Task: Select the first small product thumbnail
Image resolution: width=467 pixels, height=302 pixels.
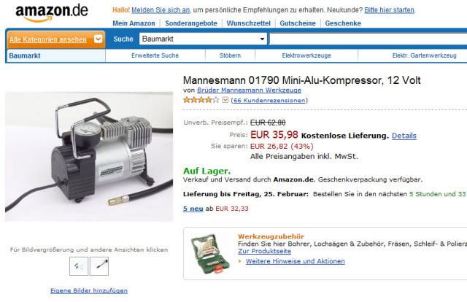Action: tap(79, 266)
